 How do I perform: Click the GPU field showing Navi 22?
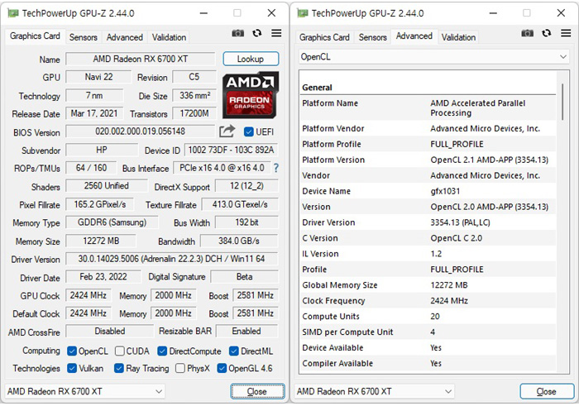click(x=98, y=77)
